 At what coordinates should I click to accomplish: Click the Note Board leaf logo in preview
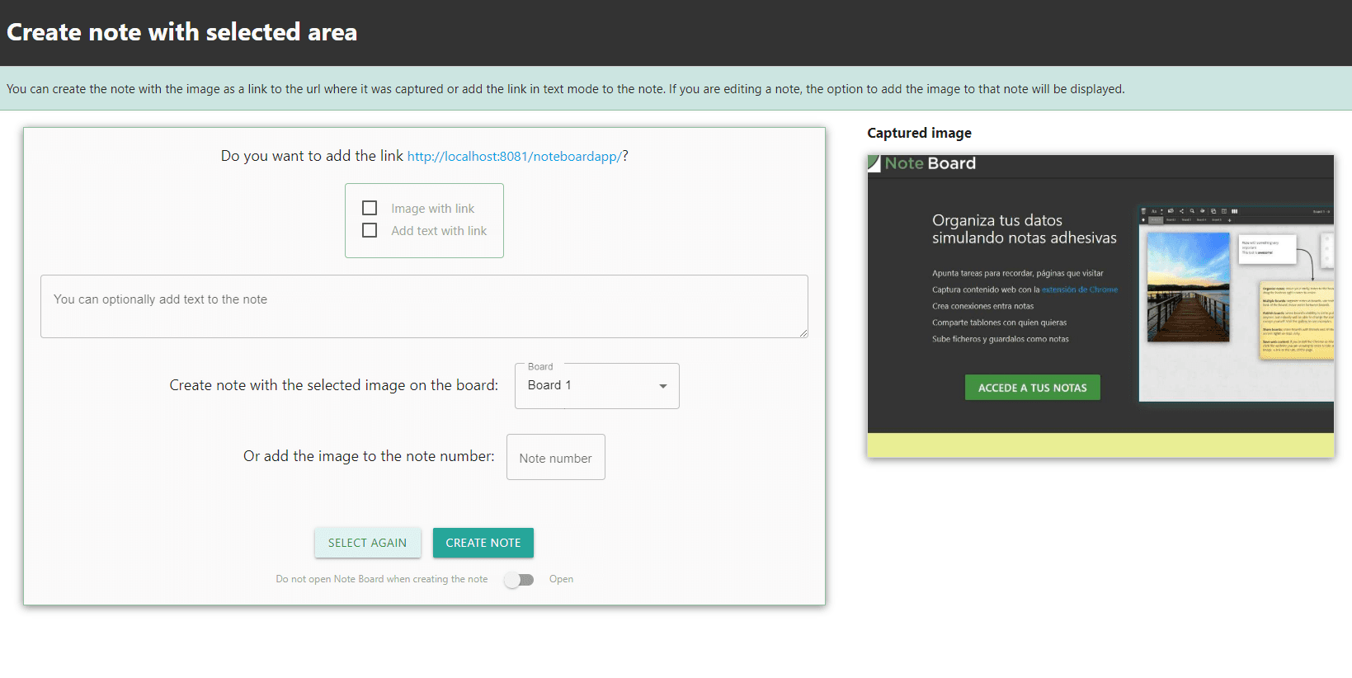pos(874,163)
